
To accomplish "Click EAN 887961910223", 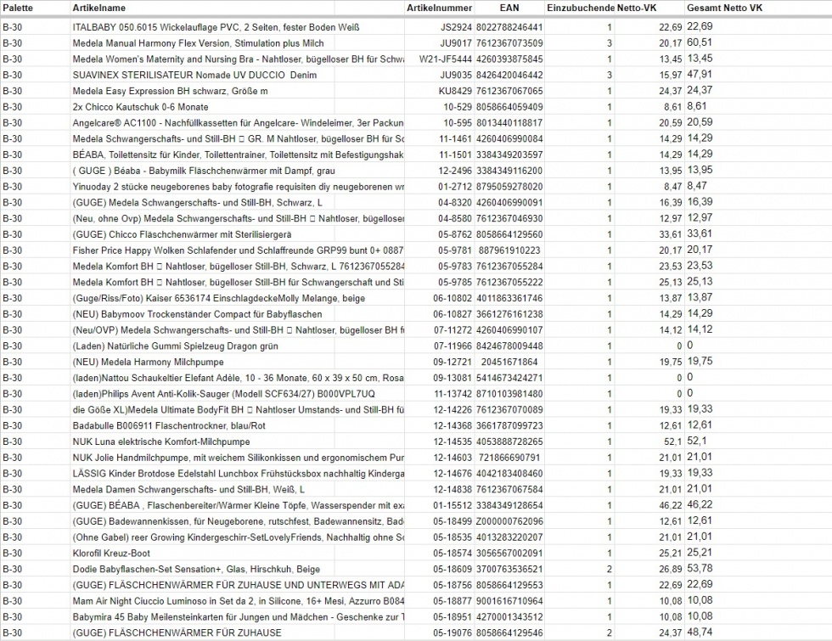I will [509, 250].
